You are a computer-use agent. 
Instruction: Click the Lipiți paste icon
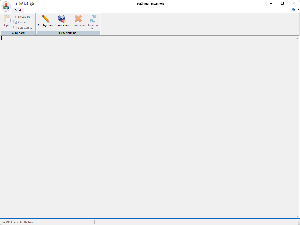(x=7, y=19)
